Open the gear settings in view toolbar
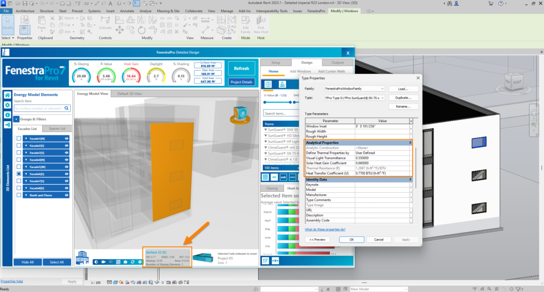 140,262
